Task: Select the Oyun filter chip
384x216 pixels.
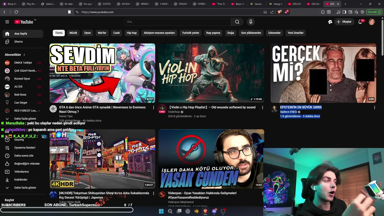Action: click(x=88, y=33)
